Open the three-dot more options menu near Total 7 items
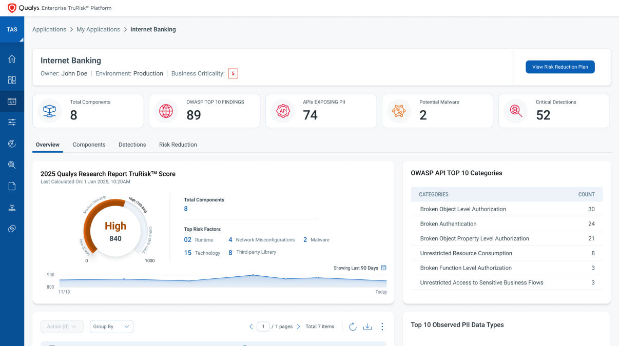The image size is (619, 346). [382, 327]
